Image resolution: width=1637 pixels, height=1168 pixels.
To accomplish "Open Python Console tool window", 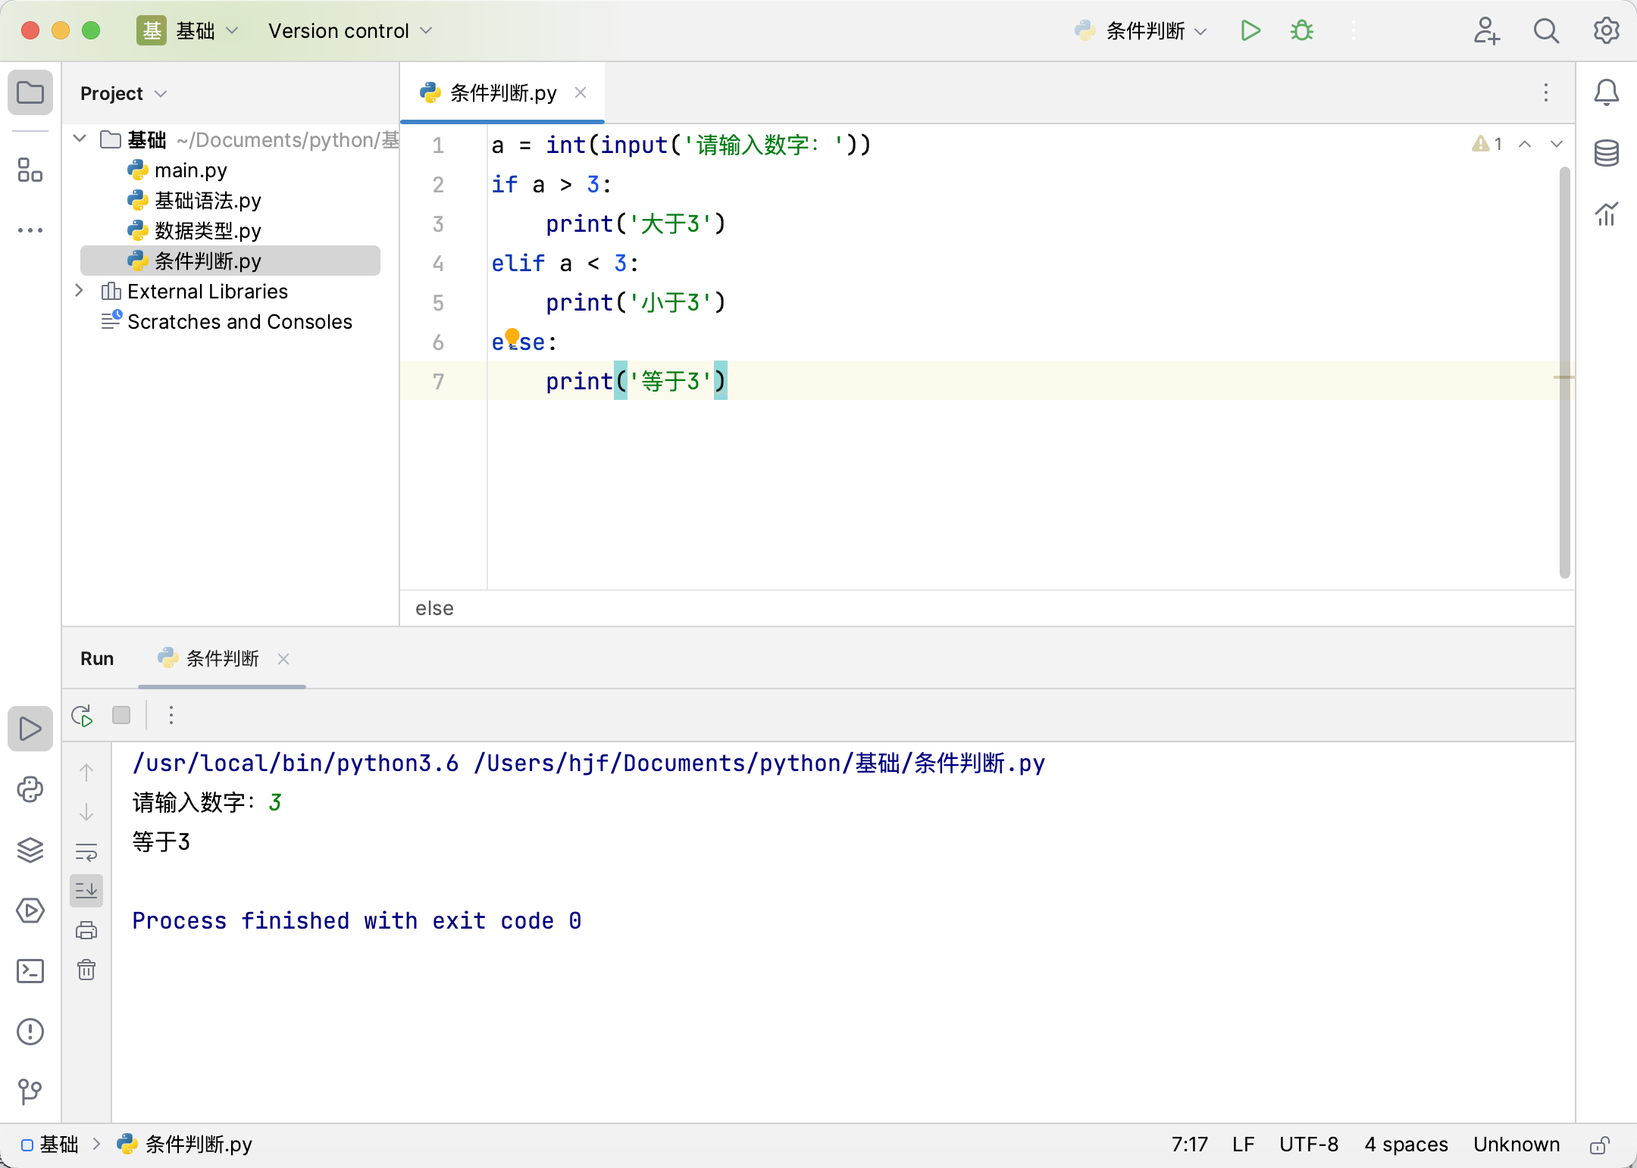I will click(x=30, y=789).
